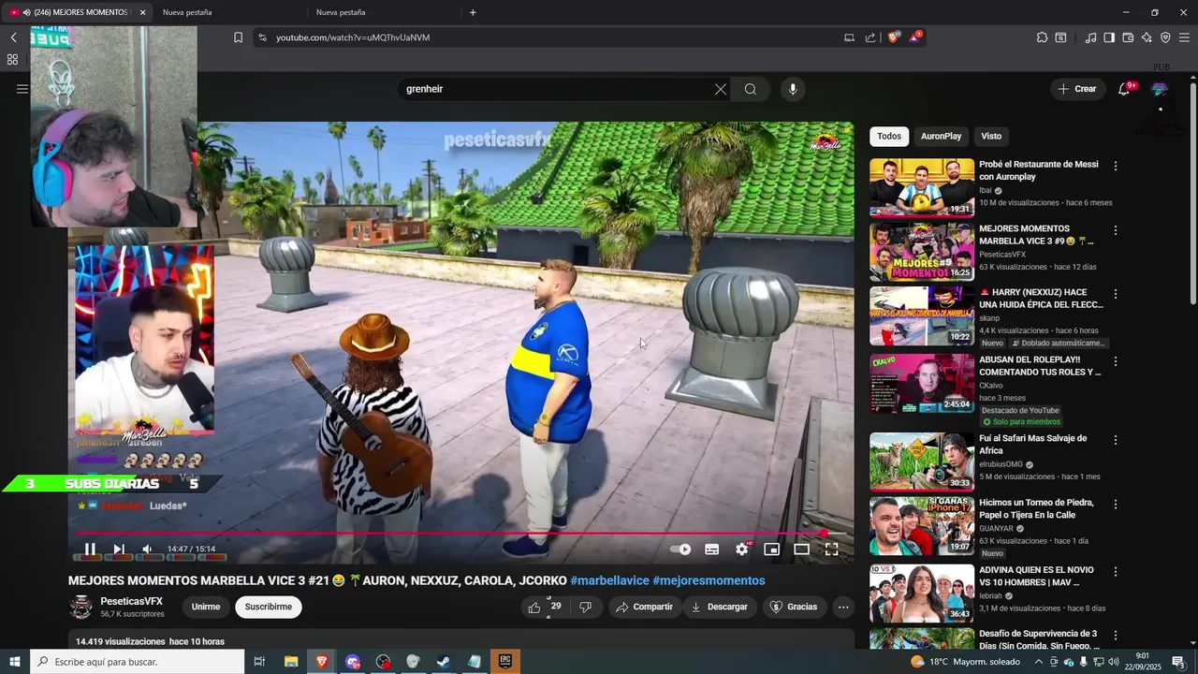The image size is (1198, 674).
Task: Switch to theater mode view
Action: click(802, 549)
